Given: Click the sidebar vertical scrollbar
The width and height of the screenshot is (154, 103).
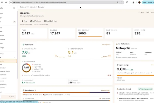Looking at the screenshot, I should [17, 45].
